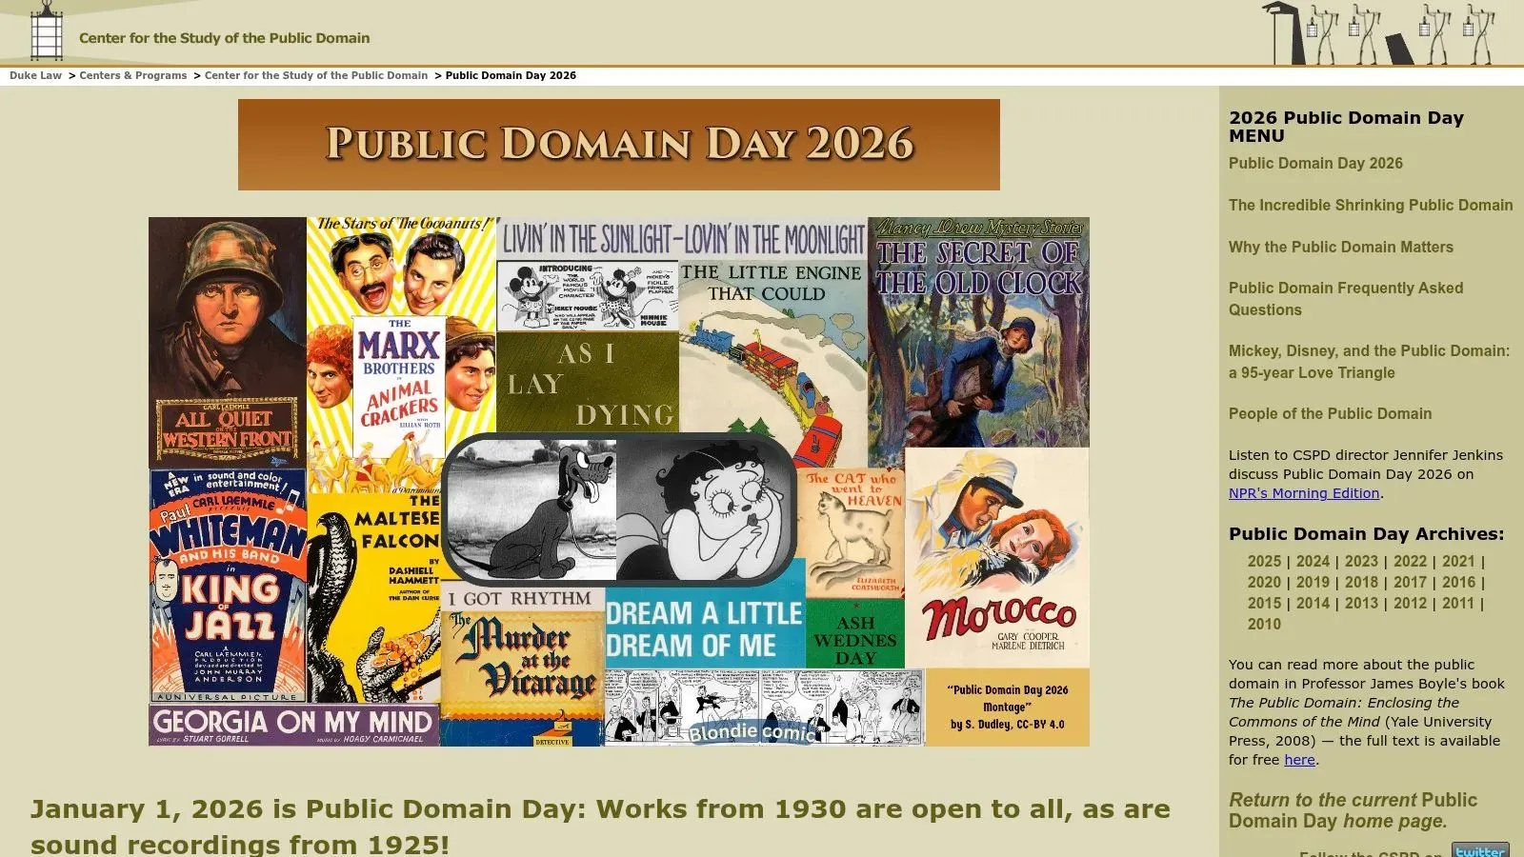Open the 2013 archive
Image resolution: width=1524 pixels, height=857 pixels.
pyautogui.click(x=1361, y=603)
